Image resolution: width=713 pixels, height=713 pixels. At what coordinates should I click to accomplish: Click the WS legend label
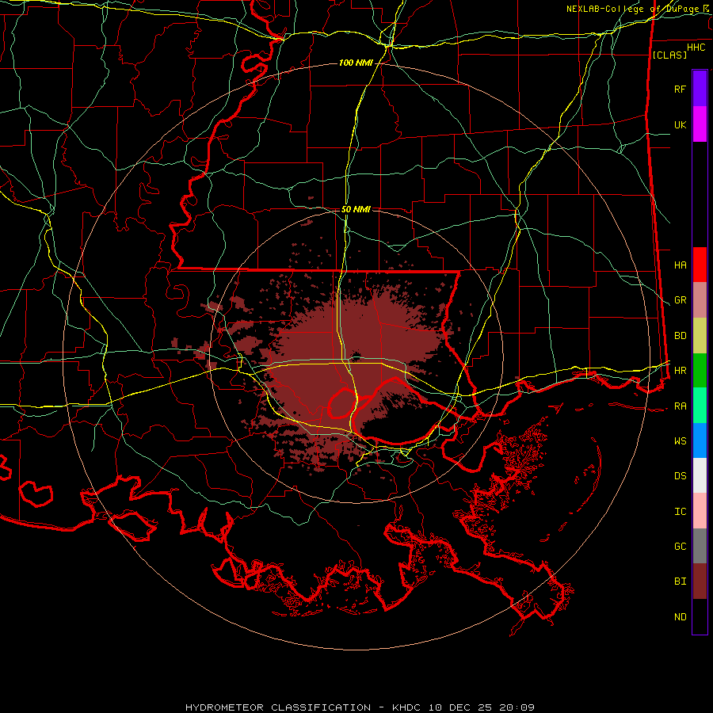pyautogui.click(x=680, y=441)
